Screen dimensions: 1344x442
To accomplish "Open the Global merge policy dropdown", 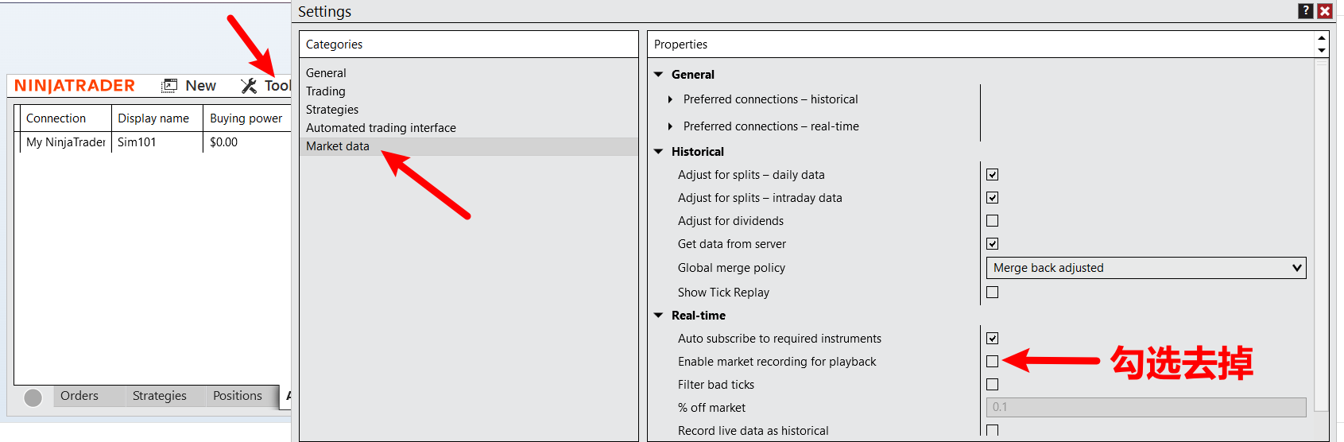I will (x=1145, y=268).
